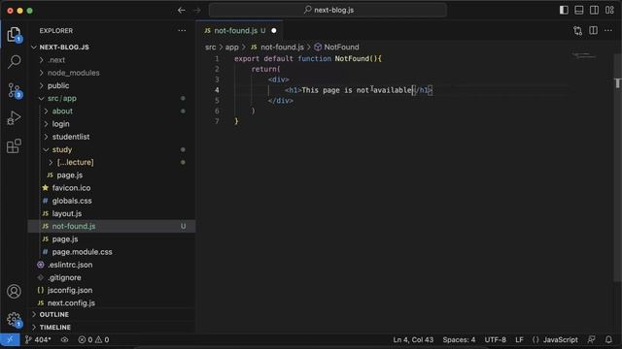Screen dimensions: 622x349
Task: Close unsaved not-found.js tab dot
Action: coord(274,30)
